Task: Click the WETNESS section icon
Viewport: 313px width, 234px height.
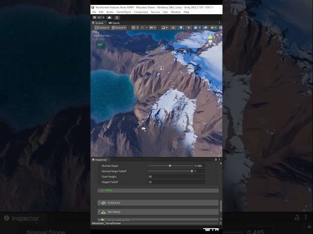Action: pos(103,212)
